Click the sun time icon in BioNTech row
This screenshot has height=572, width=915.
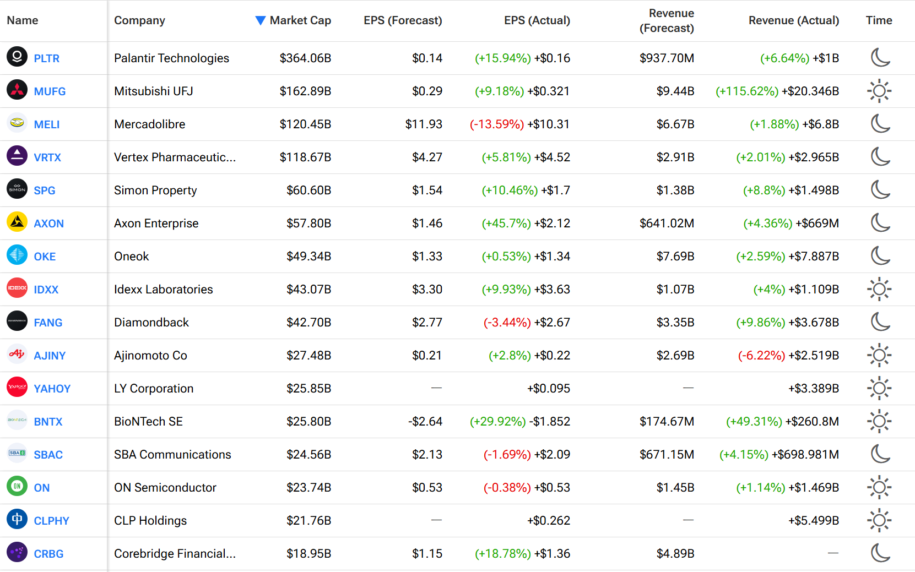pyautogui.click(x=879, y=421)
